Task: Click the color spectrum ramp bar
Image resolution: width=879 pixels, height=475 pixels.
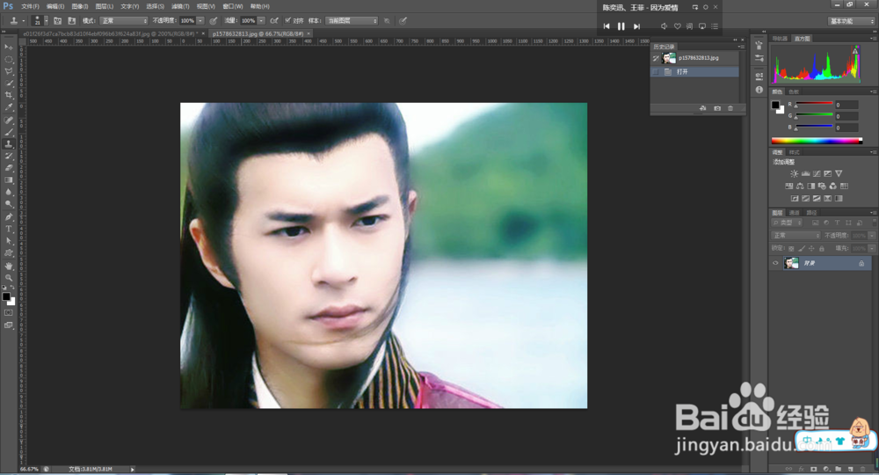Action: click(x=817, y=141)
